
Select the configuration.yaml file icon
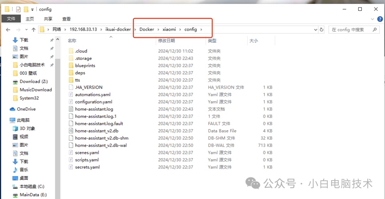point(71,102)
